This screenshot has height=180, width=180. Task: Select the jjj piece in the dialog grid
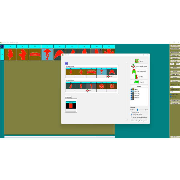(102, 72)
